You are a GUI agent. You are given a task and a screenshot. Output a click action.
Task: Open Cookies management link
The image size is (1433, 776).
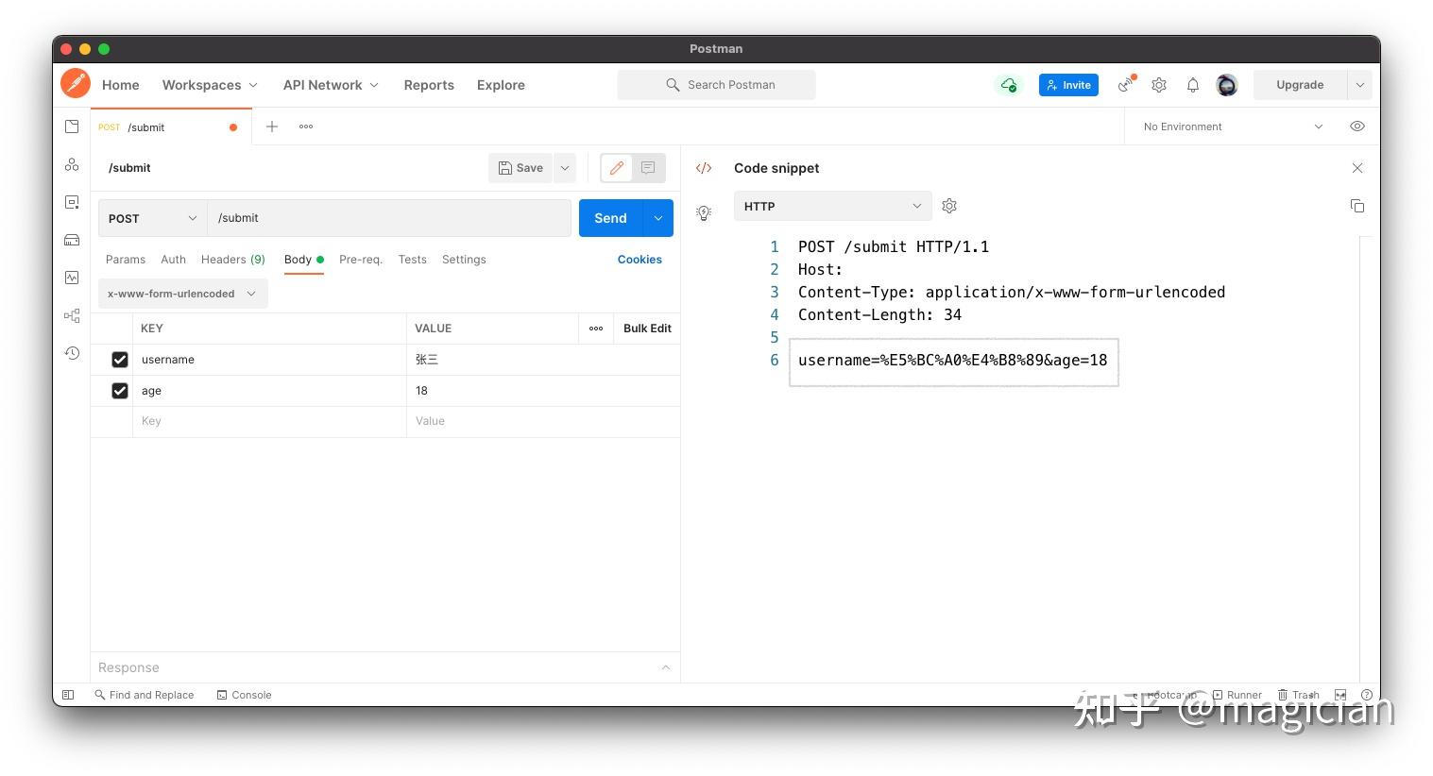640,259
